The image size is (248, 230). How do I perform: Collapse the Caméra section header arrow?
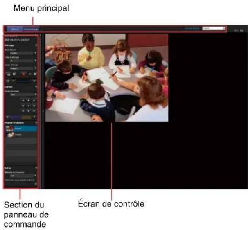pos(36,87)
